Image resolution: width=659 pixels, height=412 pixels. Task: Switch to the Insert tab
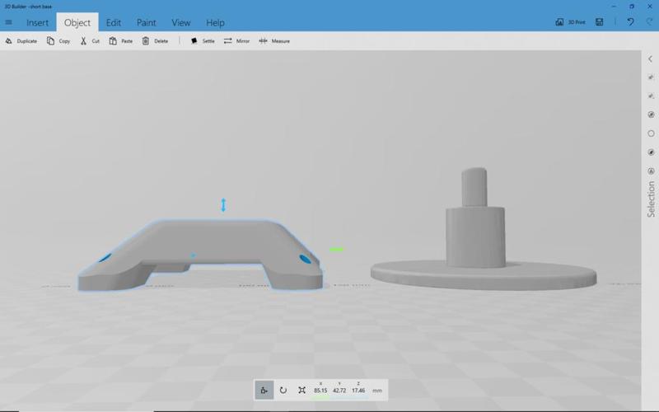pos(37,23)
